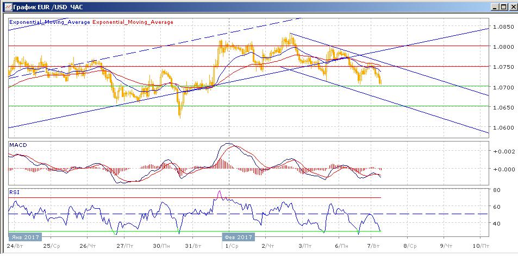Click the 1.0600 price level label
The width and height of the screenshot is (518, 257).
coord(503,128)
